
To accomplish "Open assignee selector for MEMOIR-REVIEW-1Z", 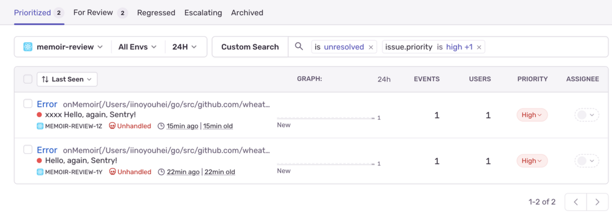I will point(587,115).
